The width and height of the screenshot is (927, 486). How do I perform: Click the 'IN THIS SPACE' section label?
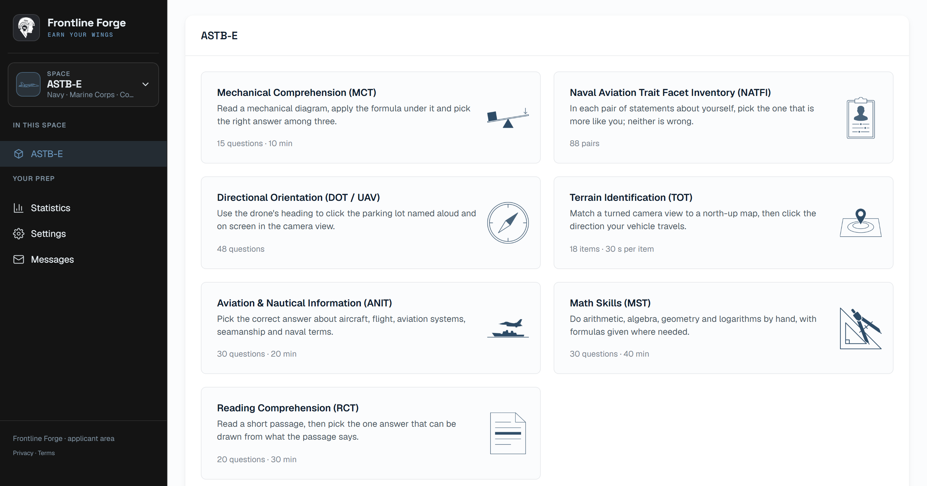tap(40, 125)
